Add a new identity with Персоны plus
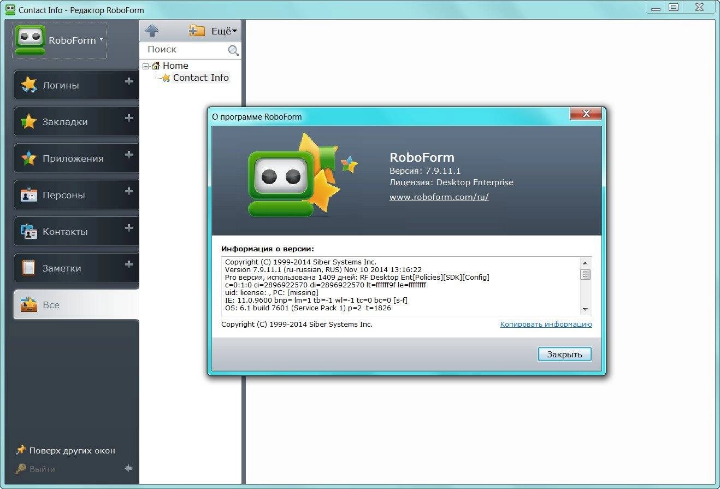 [129, 191]
